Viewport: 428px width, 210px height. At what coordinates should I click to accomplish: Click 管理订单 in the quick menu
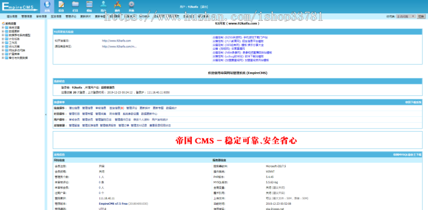(x=124, y=125)
